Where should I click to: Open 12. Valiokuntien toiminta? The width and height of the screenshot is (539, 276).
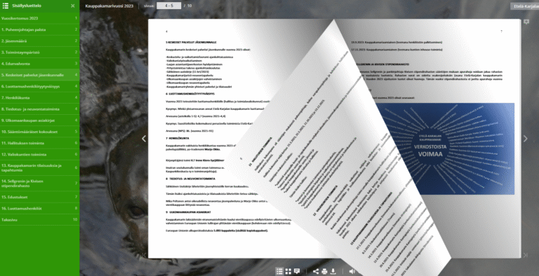(40, 154)
